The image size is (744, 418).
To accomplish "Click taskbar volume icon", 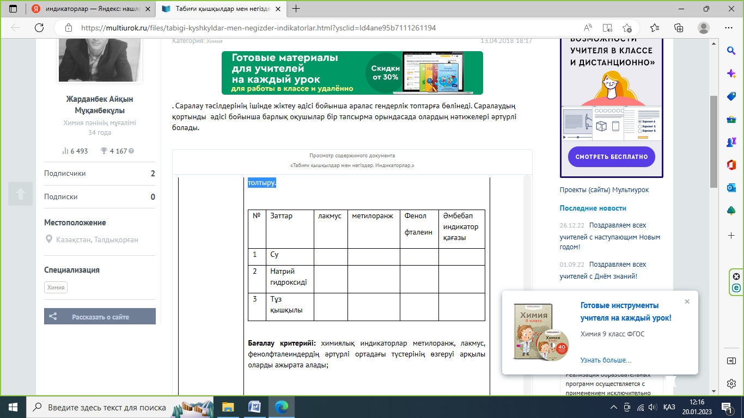I will (653, 407).
